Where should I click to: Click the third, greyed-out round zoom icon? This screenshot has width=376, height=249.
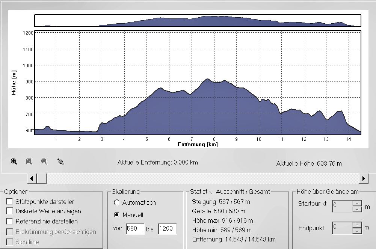(x=44, y=161)
